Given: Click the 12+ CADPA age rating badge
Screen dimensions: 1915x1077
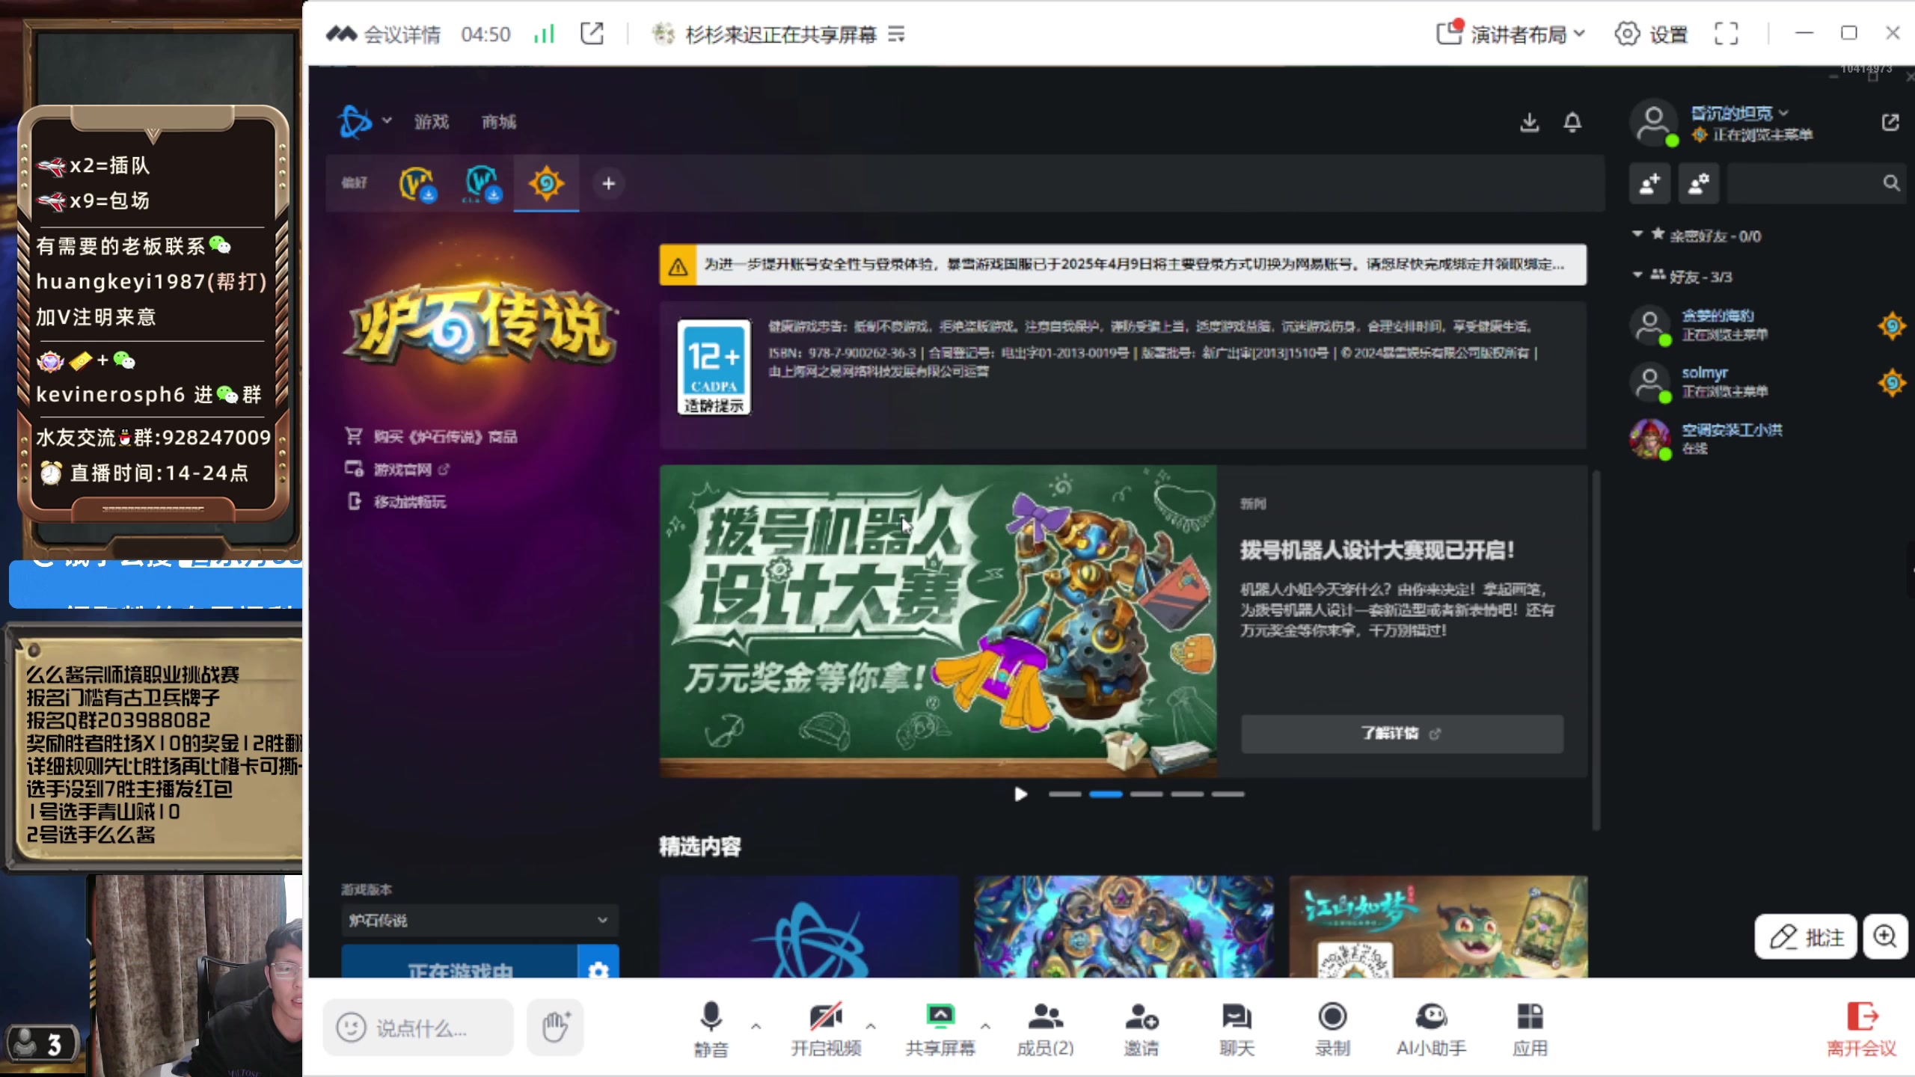Looking at the screenshot, I should [x=714, y=366].
